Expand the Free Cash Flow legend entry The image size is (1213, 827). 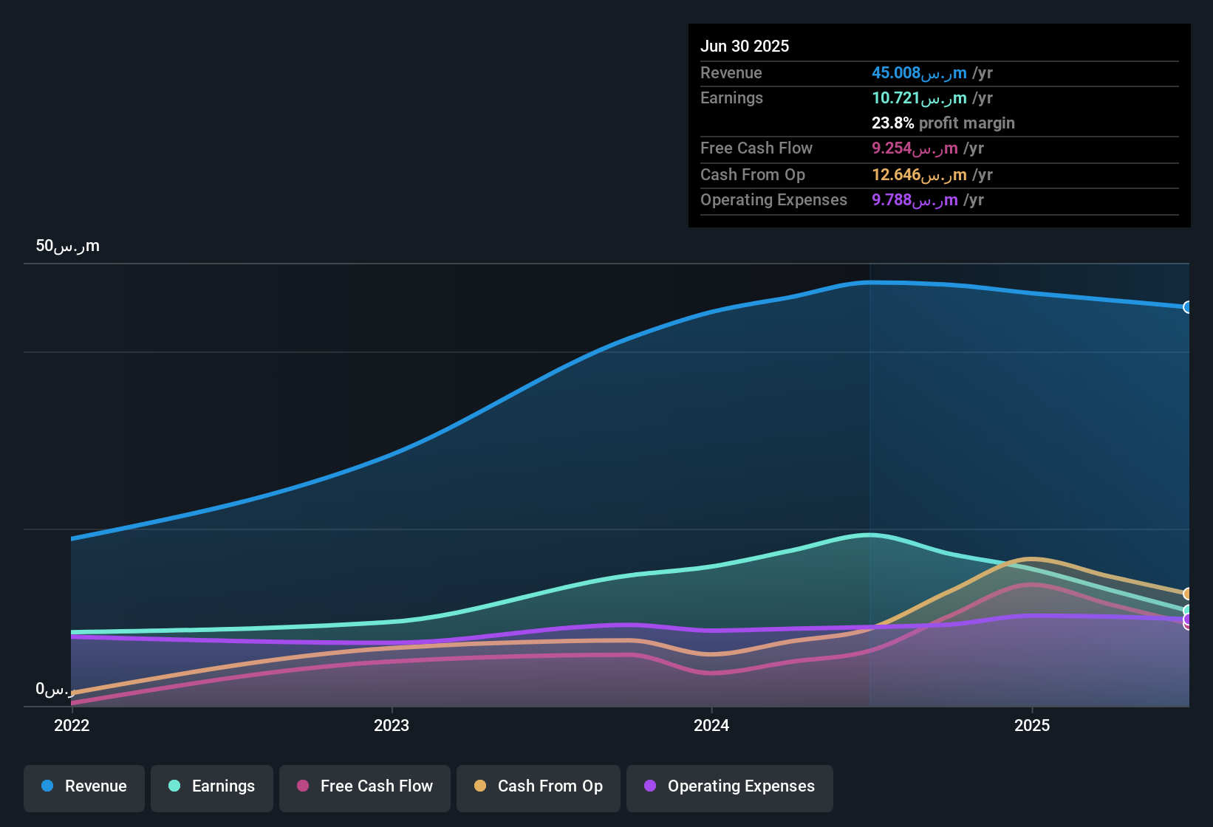tap(364, 786)
